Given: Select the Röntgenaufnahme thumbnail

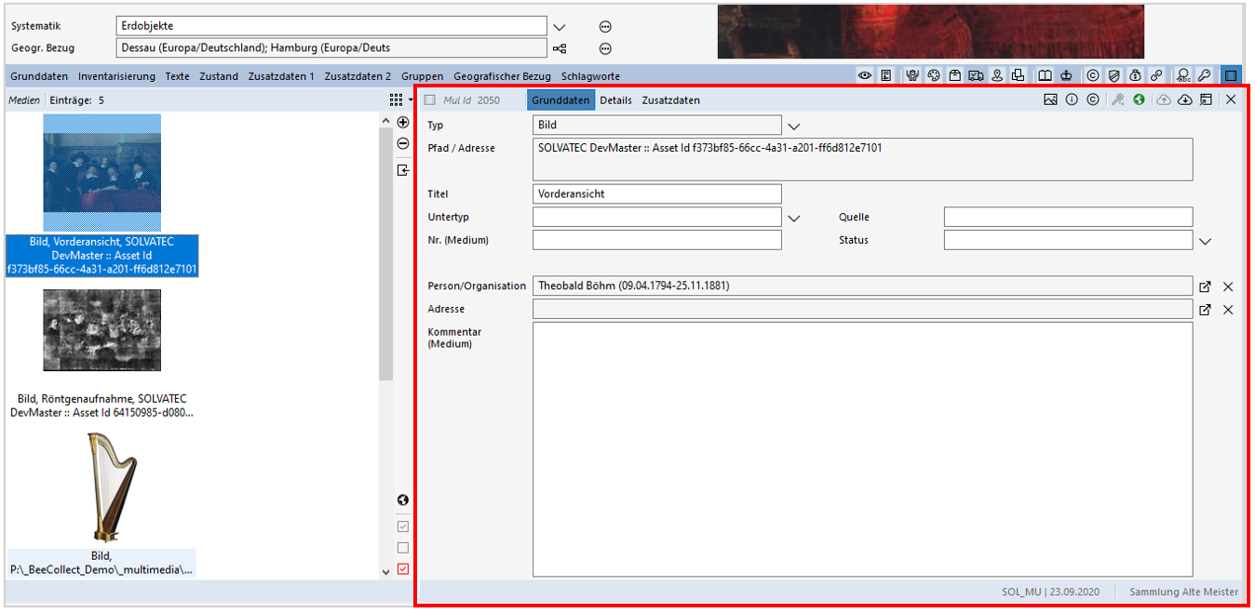Looking at the screenshot, I should 101,330.
